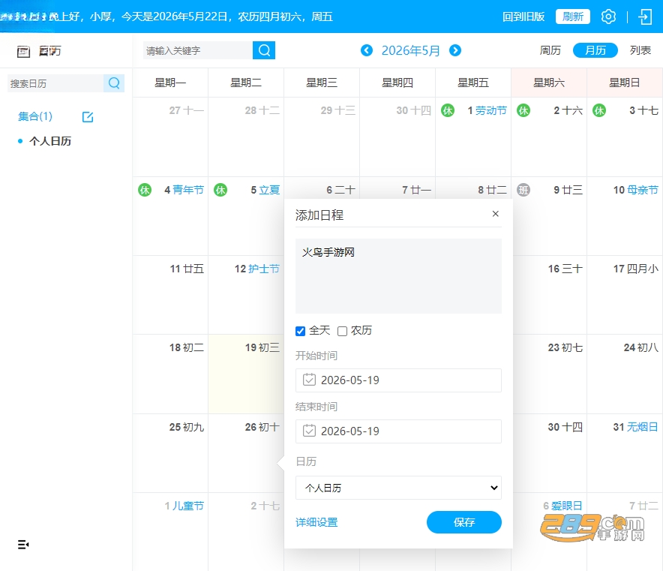Click the 班 workday badge on May 9
The width and height of the screenshot is (663, 571).
coord(523,190)
